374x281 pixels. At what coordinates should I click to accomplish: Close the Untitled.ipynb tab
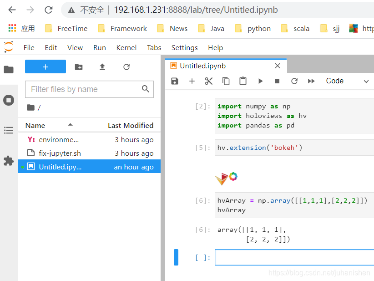[278, 66]
